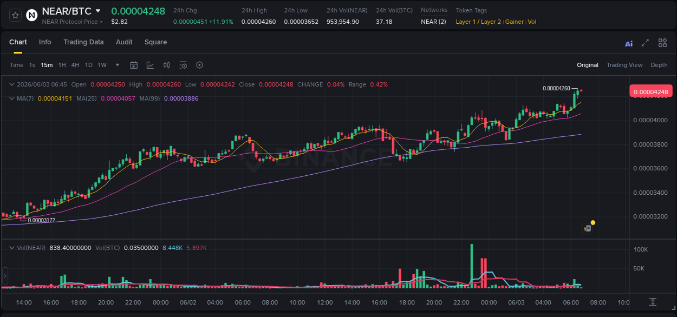This screenshot has width=677, height=317.
Task: Switch to the Original chart view
Action: [588, 65]
